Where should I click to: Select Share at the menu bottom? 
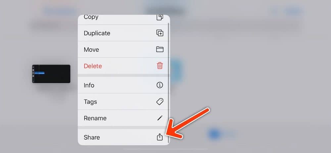[x=124, y=137]
